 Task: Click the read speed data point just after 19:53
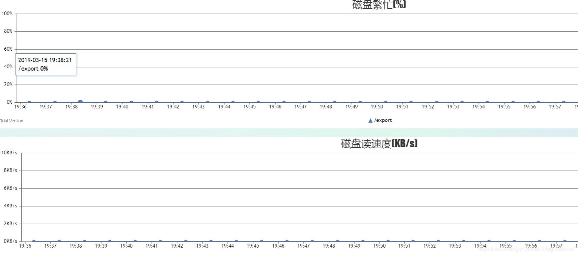coord(464,241)
